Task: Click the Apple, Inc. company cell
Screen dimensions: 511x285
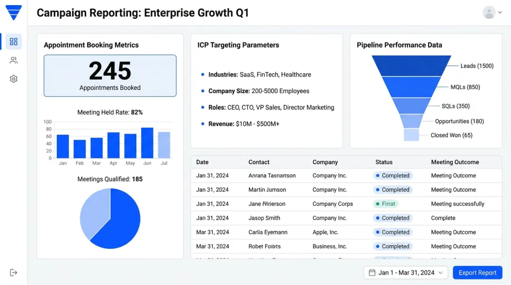Action: [325, 232]
